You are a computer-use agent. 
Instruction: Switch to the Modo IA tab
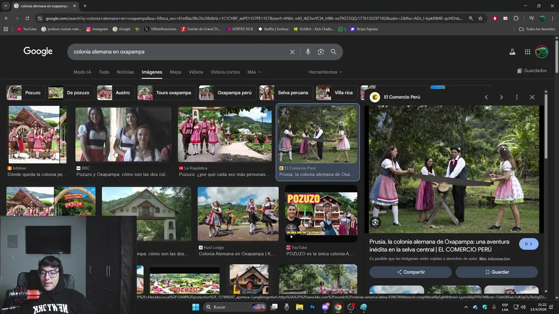click(x=82, y=72)
